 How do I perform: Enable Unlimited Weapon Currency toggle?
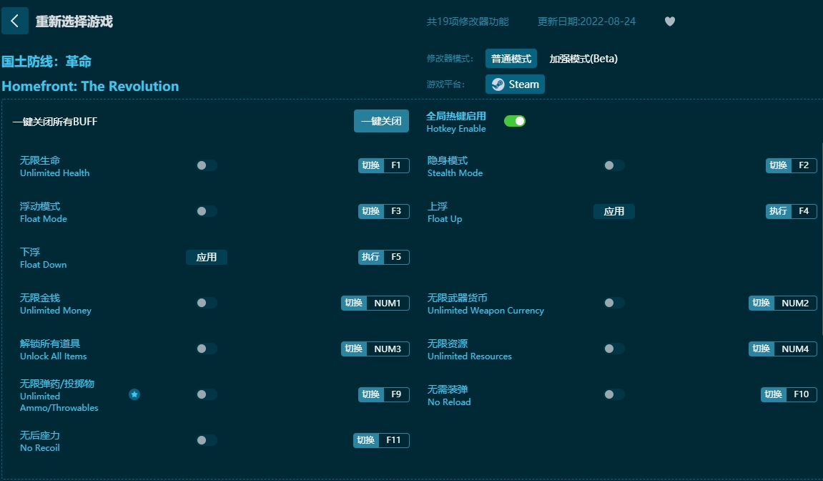tap(613, 303)
